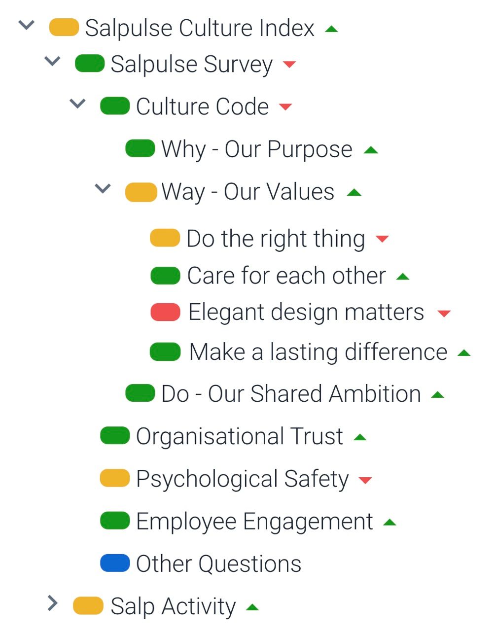496x634 pixels.
Task: Click red down-trend arrow beside Do the right thing
Action: click(x=382, y=239)
